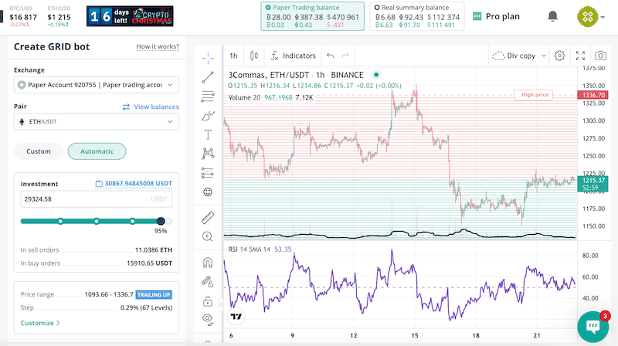Open the live chat bubble
Screen dimensions: 618x346
[x=593, y=327]
